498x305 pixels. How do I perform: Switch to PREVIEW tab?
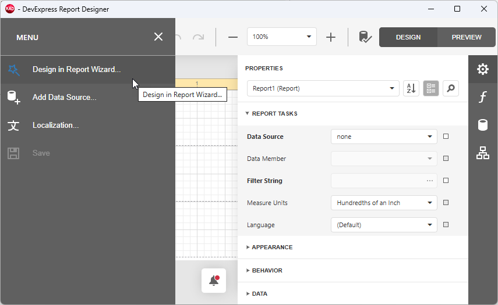click(466, 37)
